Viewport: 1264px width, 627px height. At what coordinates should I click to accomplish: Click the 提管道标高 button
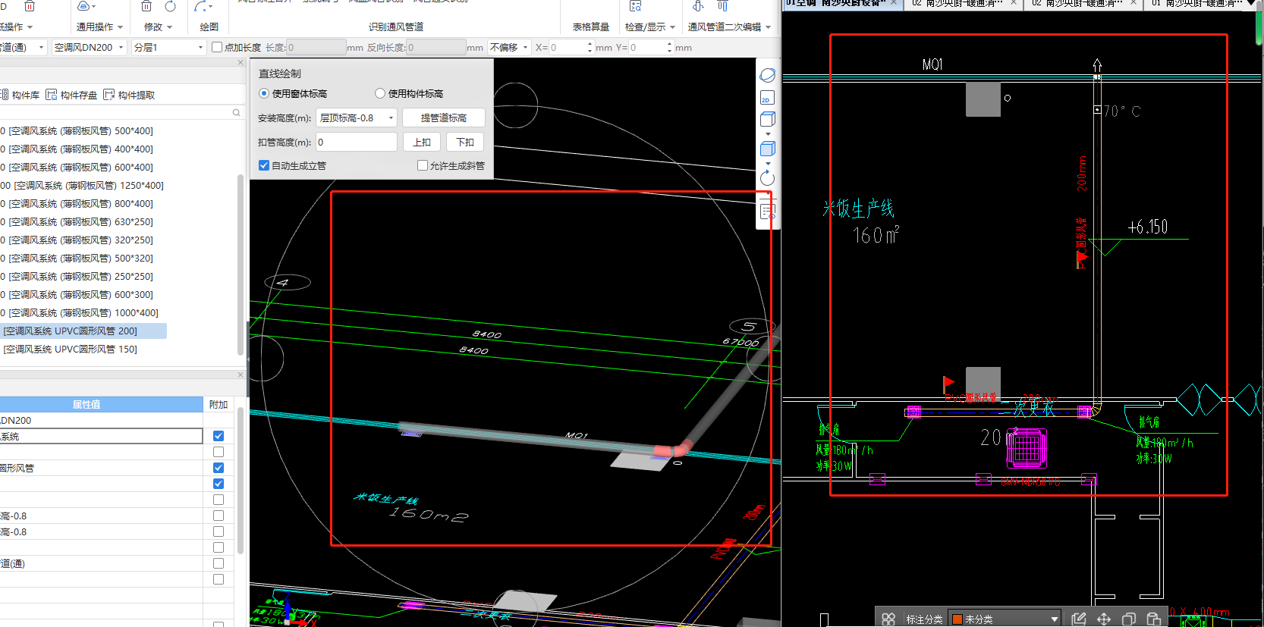click(x=443, y=118)
